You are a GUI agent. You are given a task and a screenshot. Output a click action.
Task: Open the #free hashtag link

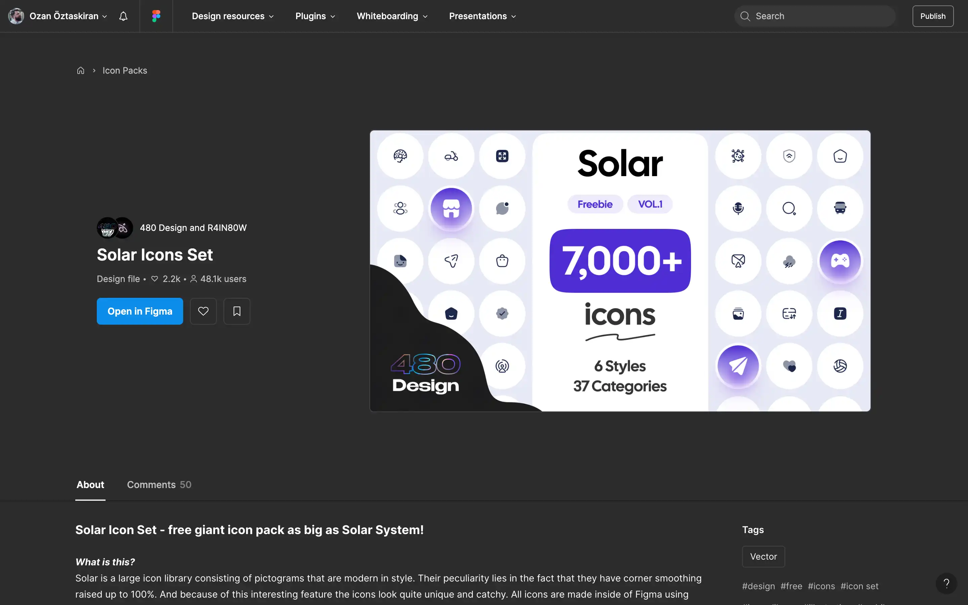(x=791, y=586)
